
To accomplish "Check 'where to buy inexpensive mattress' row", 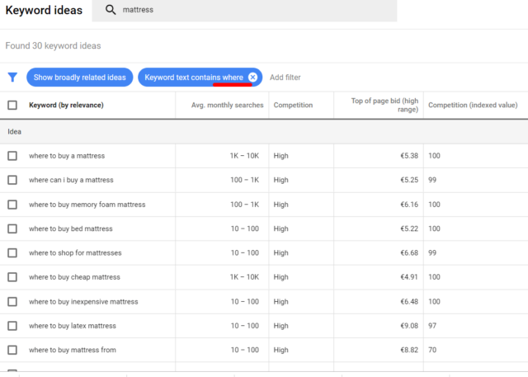I will 12,302.
